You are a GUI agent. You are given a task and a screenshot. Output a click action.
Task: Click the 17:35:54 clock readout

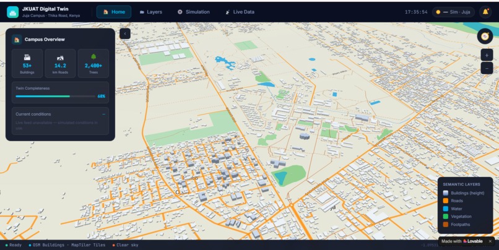tap(416, 12)
